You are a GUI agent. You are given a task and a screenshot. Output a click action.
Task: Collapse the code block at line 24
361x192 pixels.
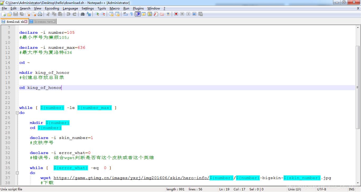point(17,113)
